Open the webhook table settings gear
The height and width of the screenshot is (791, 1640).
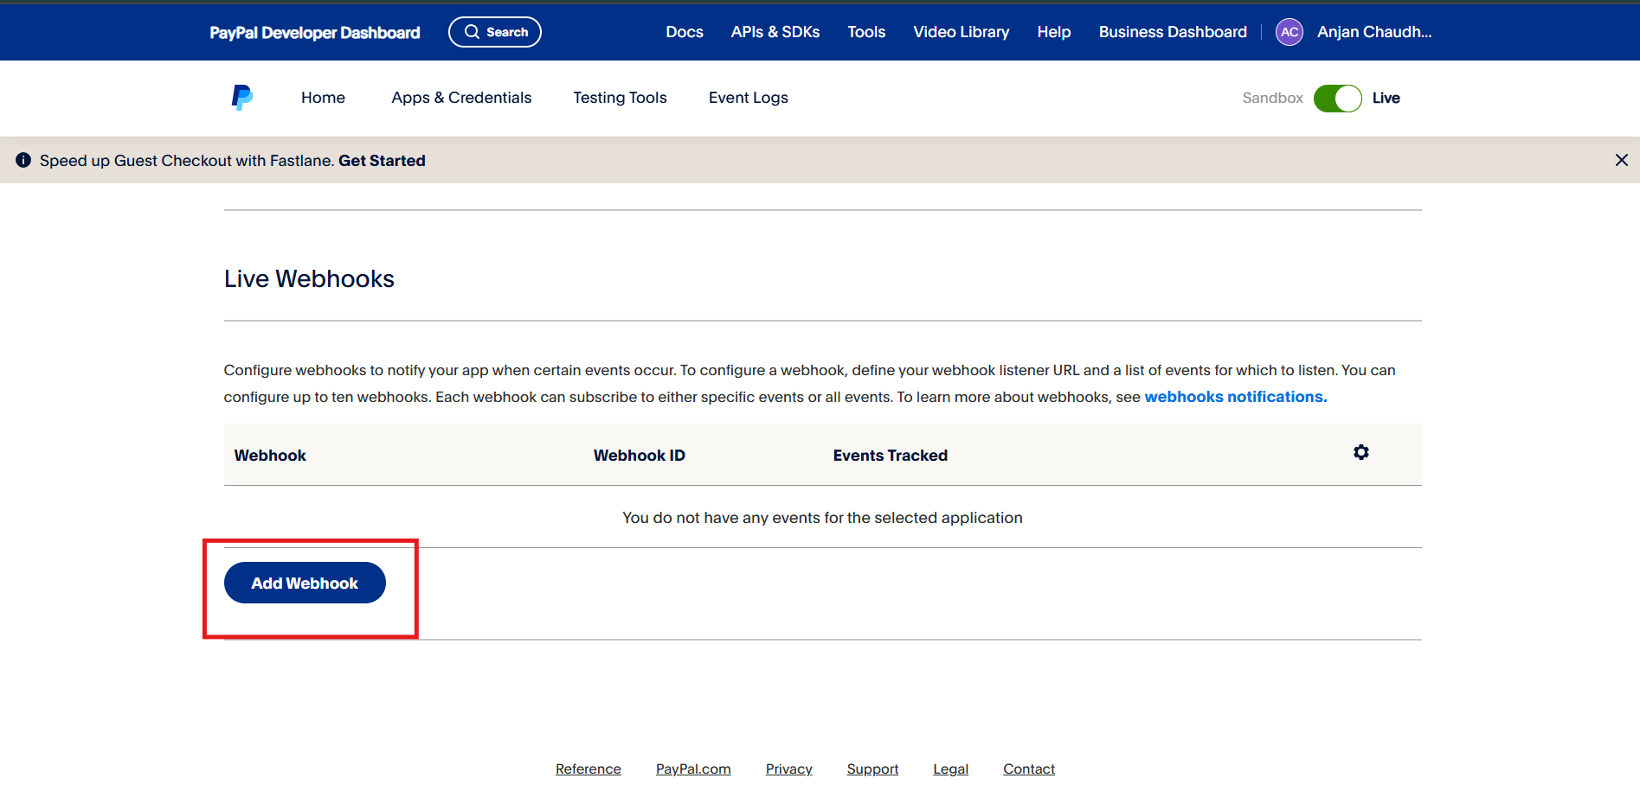pyautogui.click(x=1360, y=453)
